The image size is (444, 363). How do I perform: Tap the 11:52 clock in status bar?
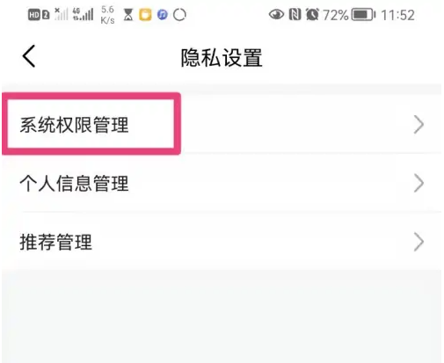click(397, 15)
